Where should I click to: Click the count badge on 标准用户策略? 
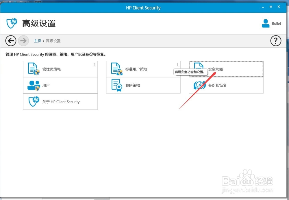coord(178,65)
